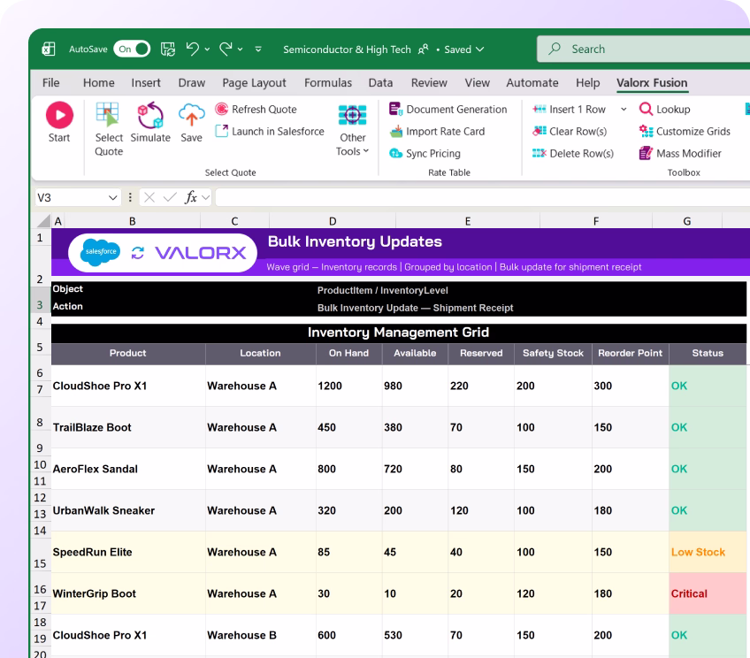
Task: Redo the last action
Action: pos(226,49)
